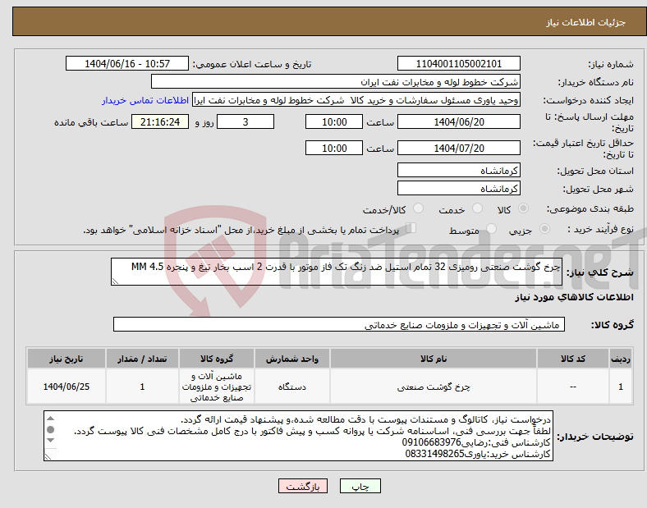Click the گروه کالا field
The width and height of the screenshot is (647, 508).
tap(339, 324)
